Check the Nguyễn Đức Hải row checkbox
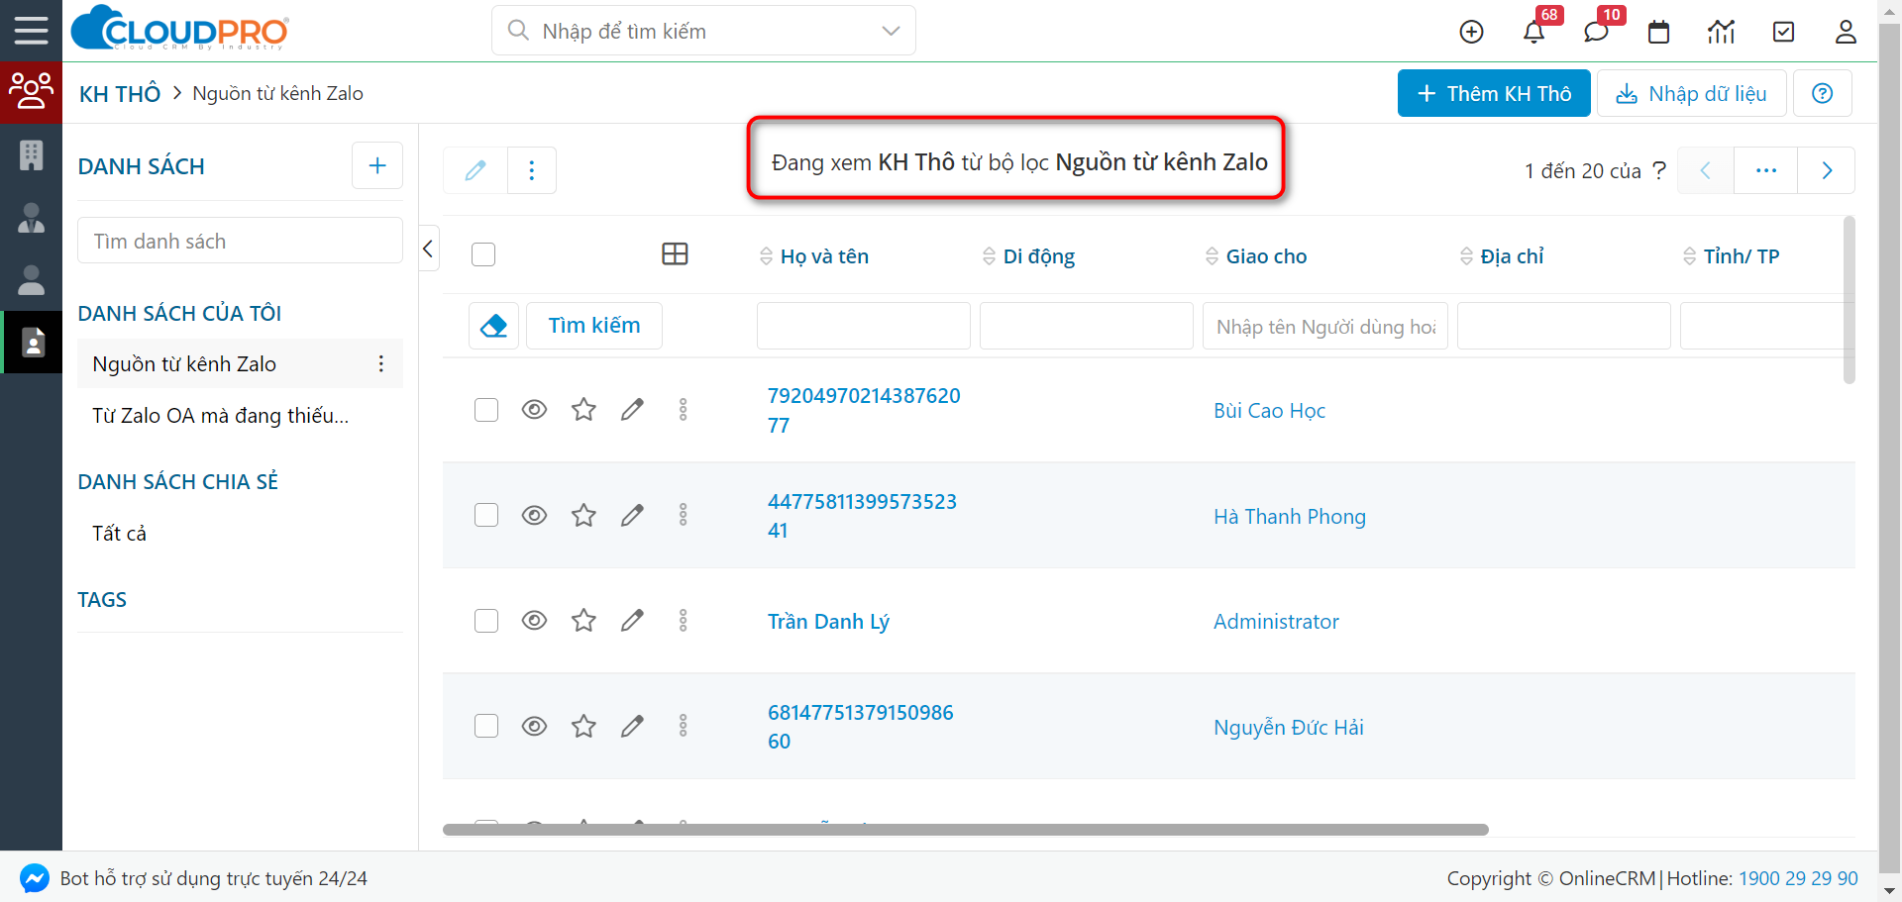The height and width of the screenshot is (902, 1902). click(486, 726)
